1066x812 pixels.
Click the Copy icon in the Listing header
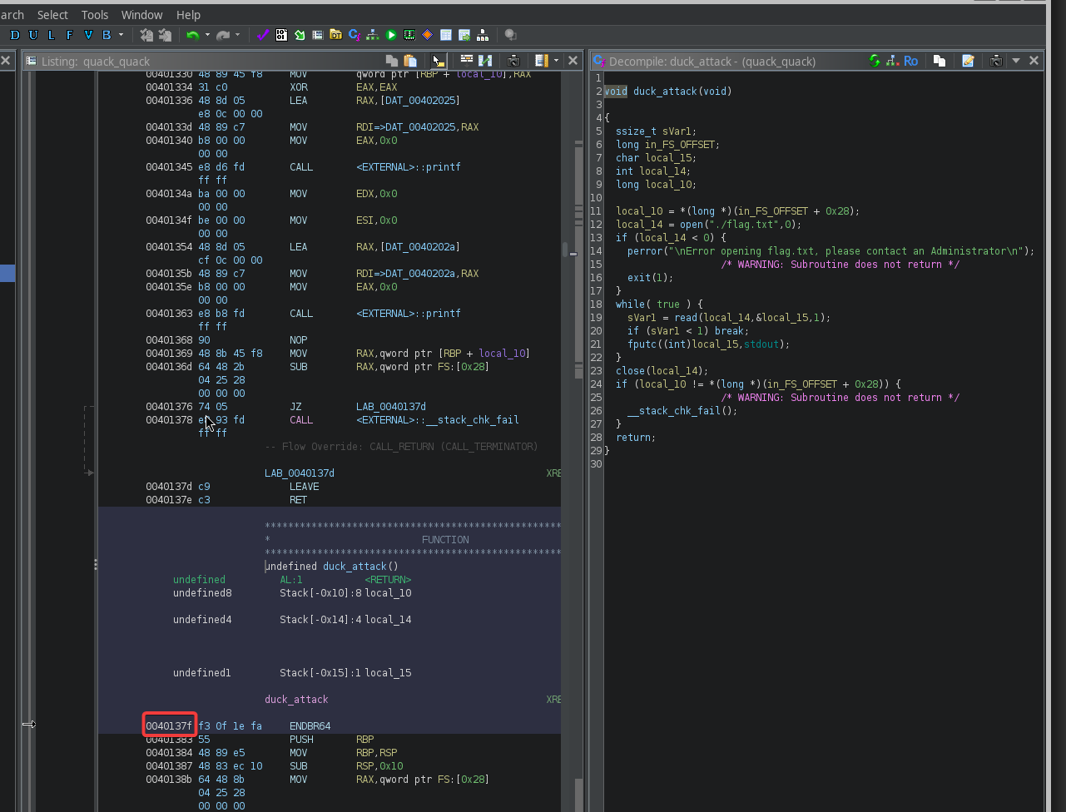click(x=392, y=61)
